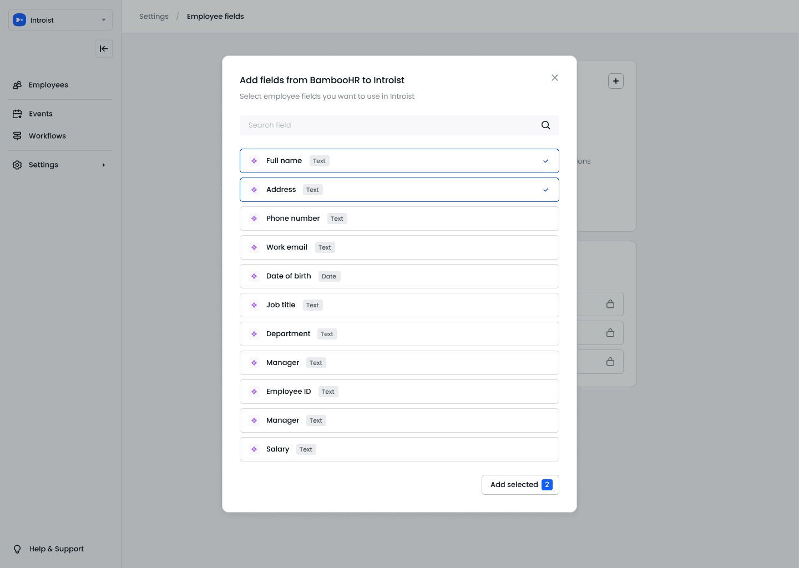Screen dimensions: 799x568
Task: Click "Select employee fields you want to use" subtitle
Action: [x=327, y=97]
